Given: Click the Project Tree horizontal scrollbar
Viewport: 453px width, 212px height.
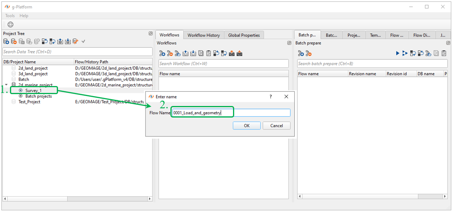Looking at the screenshot, I should (77, 199).
